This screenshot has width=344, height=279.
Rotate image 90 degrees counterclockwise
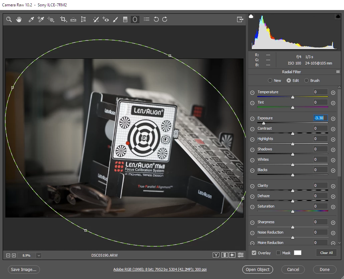[x=156, y=19]
